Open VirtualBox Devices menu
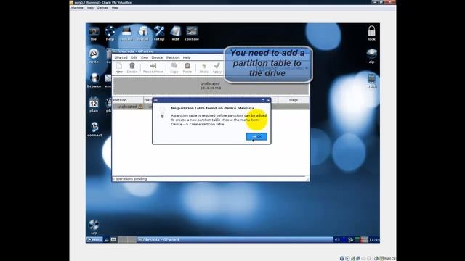Screen dimensions: 465x261 pos(102,8)
